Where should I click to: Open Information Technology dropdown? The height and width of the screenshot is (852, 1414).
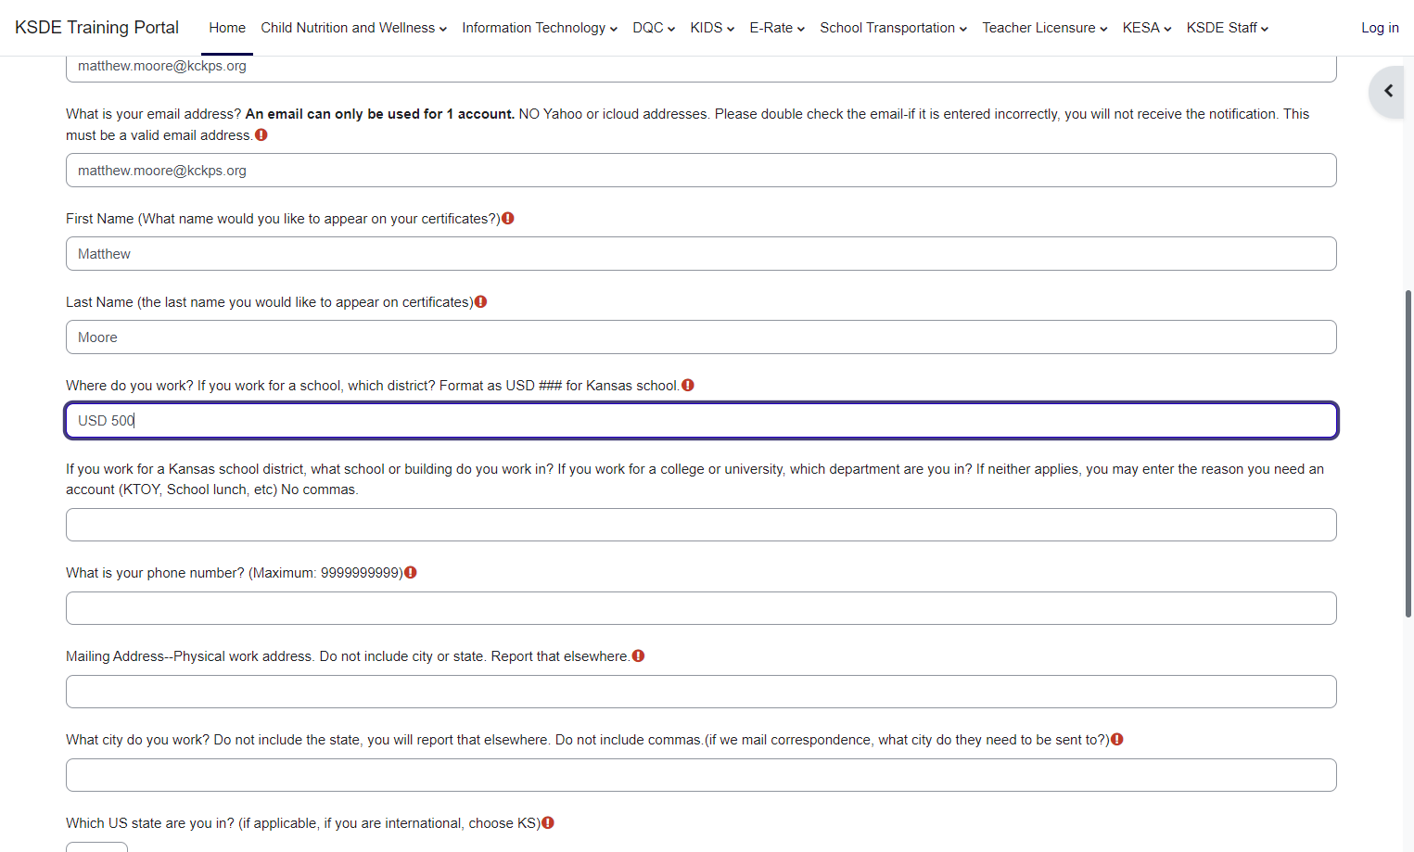[x=540, y=28]
